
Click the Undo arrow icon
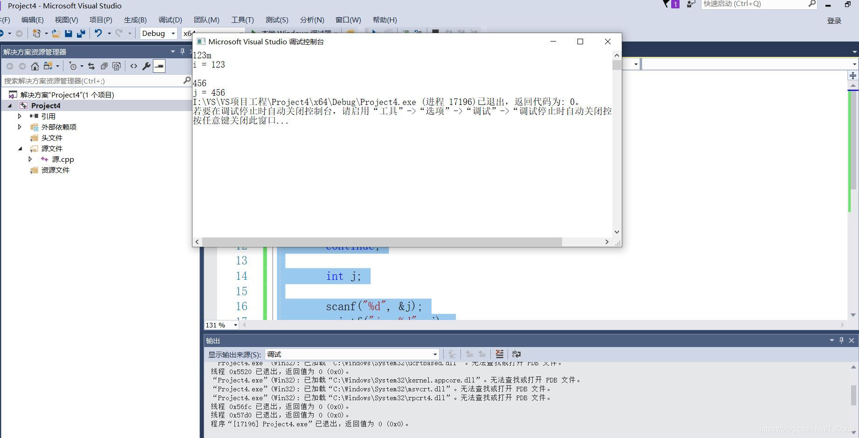(98, 33)
